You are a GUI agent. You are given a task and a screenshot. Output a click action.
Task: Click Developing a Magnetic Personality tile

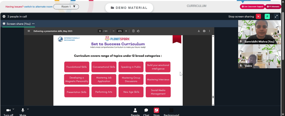pos(76,80)
